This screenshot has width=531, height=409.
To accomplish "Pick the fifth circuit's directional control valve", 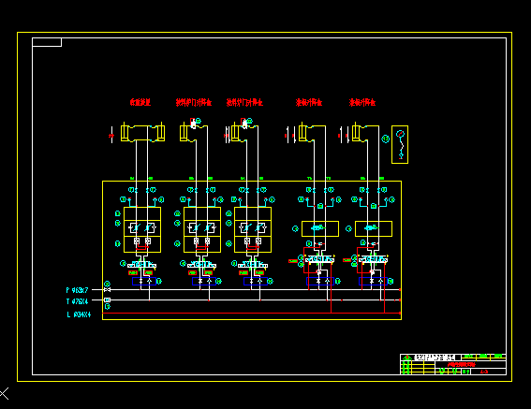I will (373, 259).
